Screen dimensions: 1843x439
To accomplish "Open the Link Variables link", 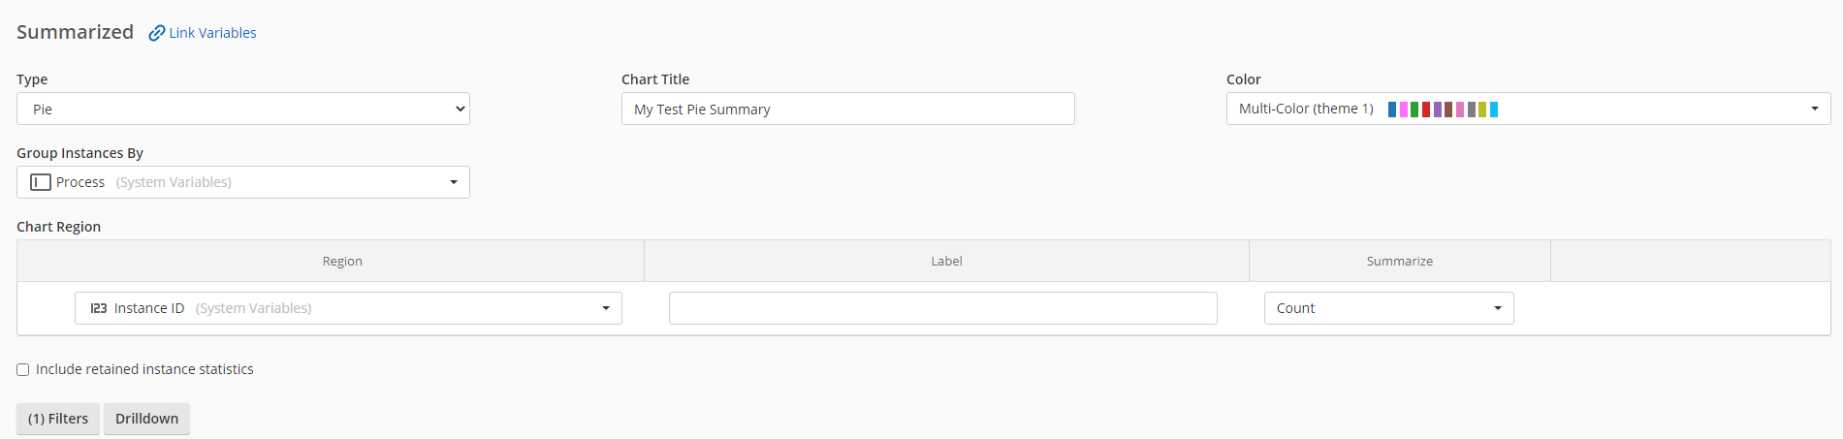I will tap(212, 33).
